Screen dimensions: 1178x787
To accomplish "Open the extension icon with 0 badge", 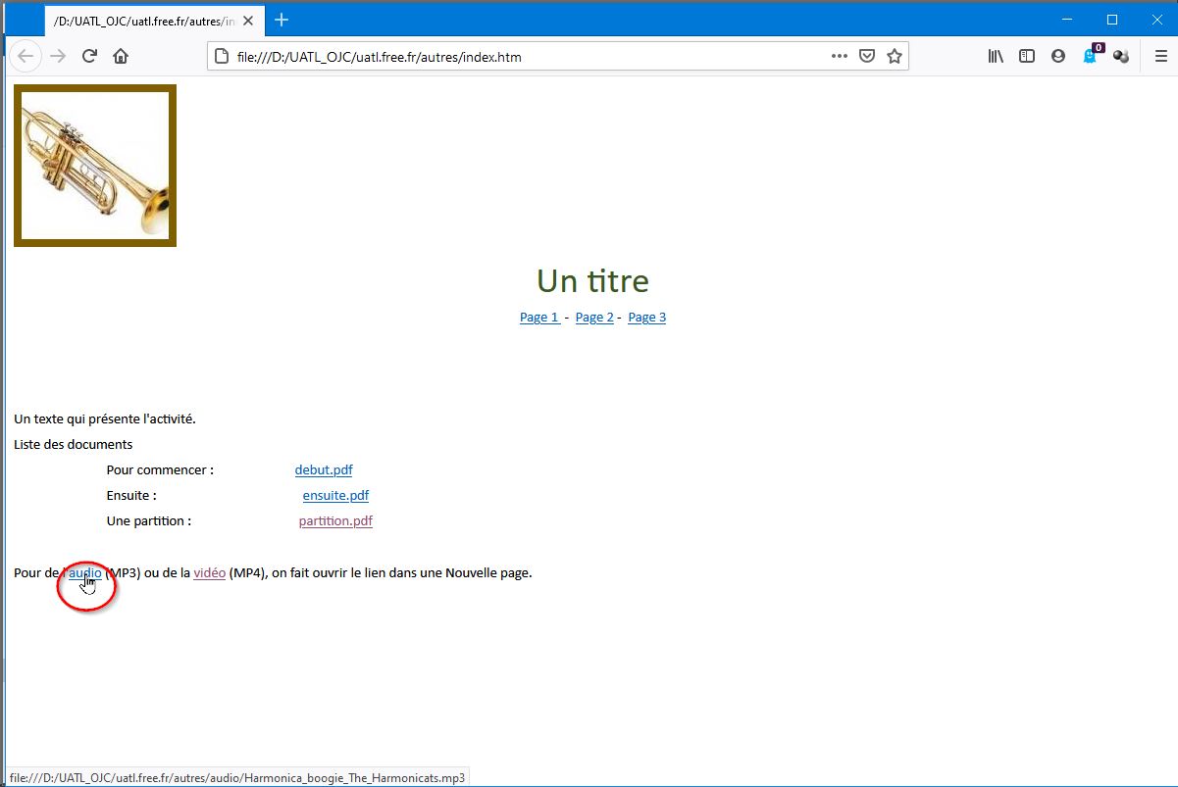I will [1091, 55].
